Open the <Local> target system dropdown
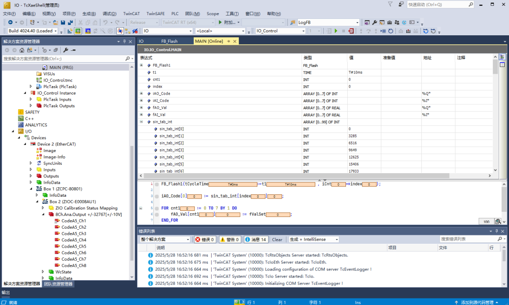The width and height of the screenshot is (509, 305). tap(243, 31)
